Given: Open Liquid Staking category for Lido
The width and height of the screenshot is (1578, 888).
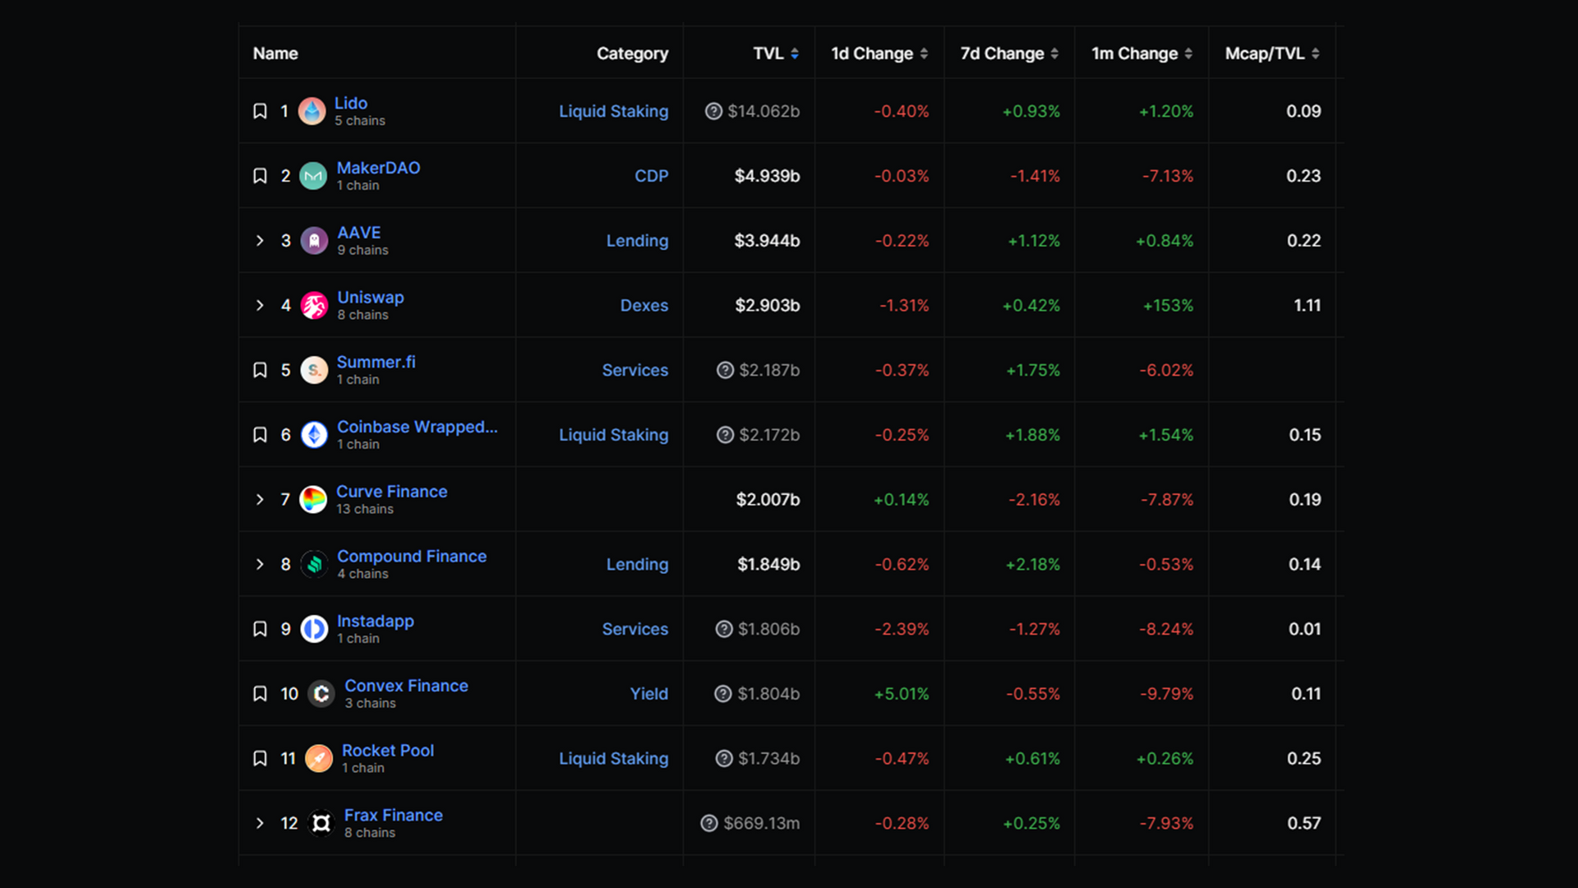Looking at the screenshot, I should click(x=613, y=111).
